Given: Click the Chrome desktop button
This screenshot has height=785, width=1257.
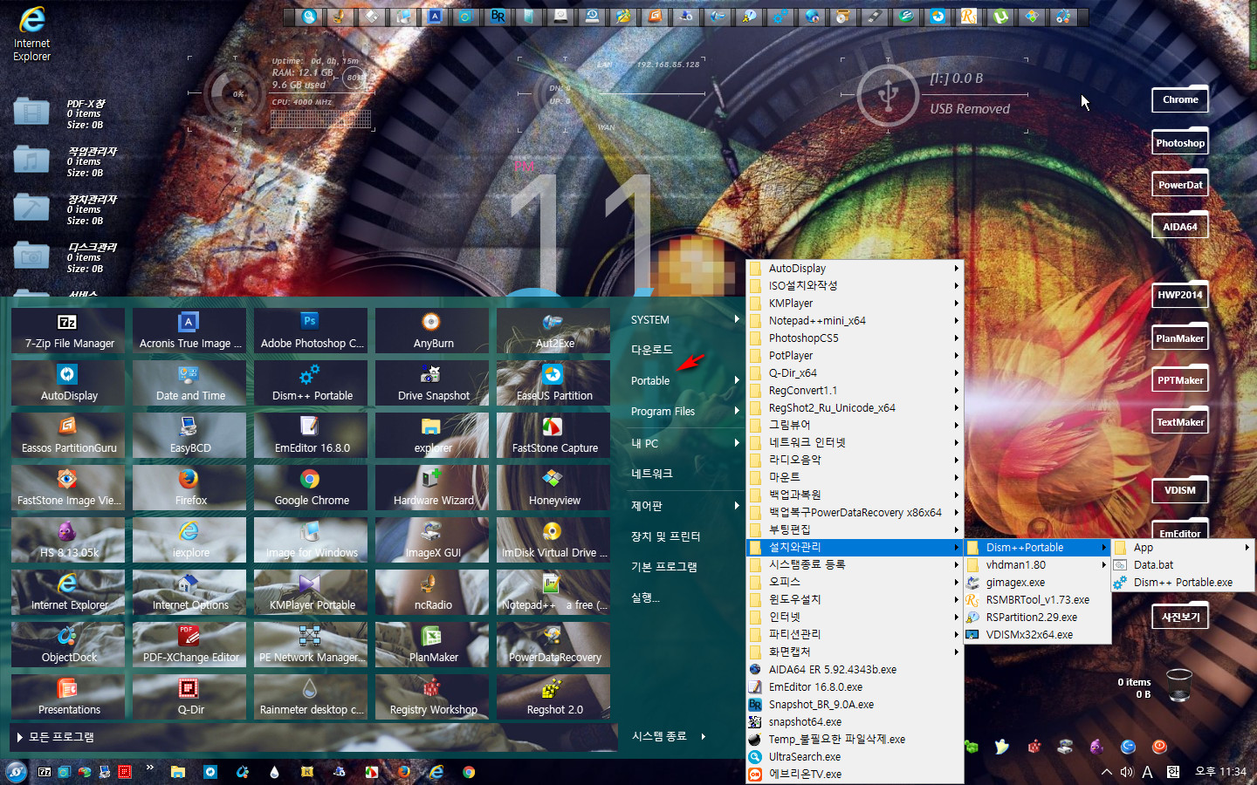Looking at the screenshot, I should tap(1180, 100).
